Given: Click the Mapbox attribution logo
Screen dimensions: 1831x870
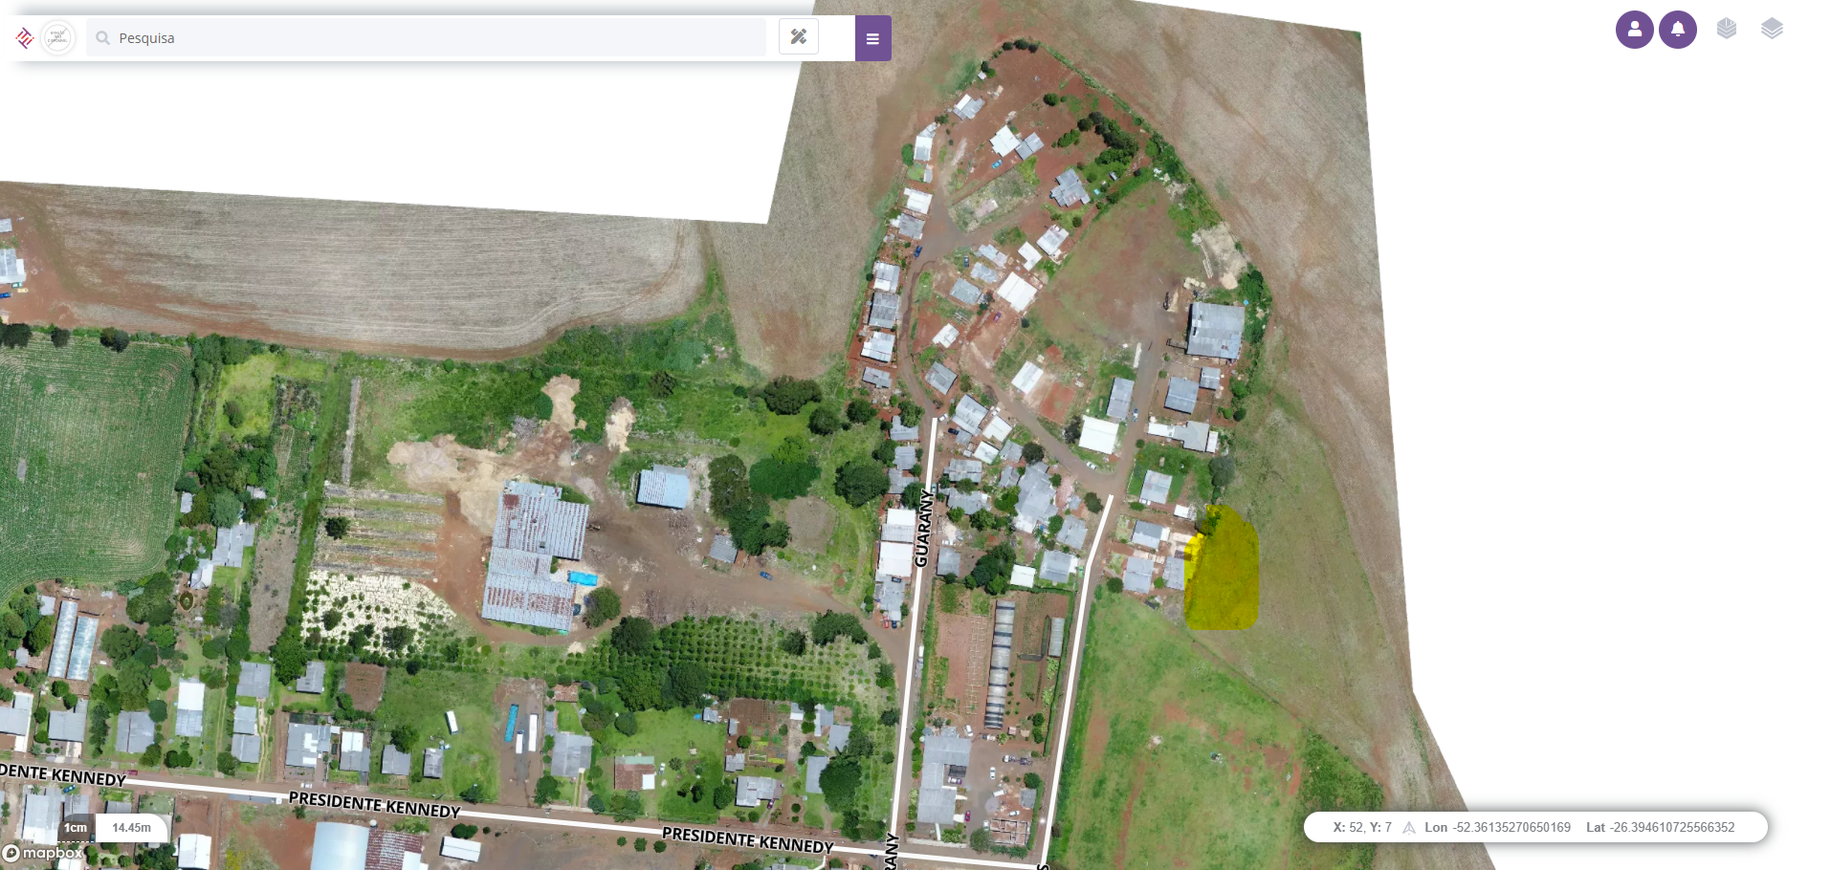Looking at the screenshot, I should pos(43,853).
